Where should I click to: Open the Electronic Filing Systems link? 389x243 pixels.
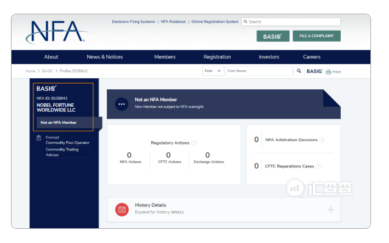click(x=134, y=22)
